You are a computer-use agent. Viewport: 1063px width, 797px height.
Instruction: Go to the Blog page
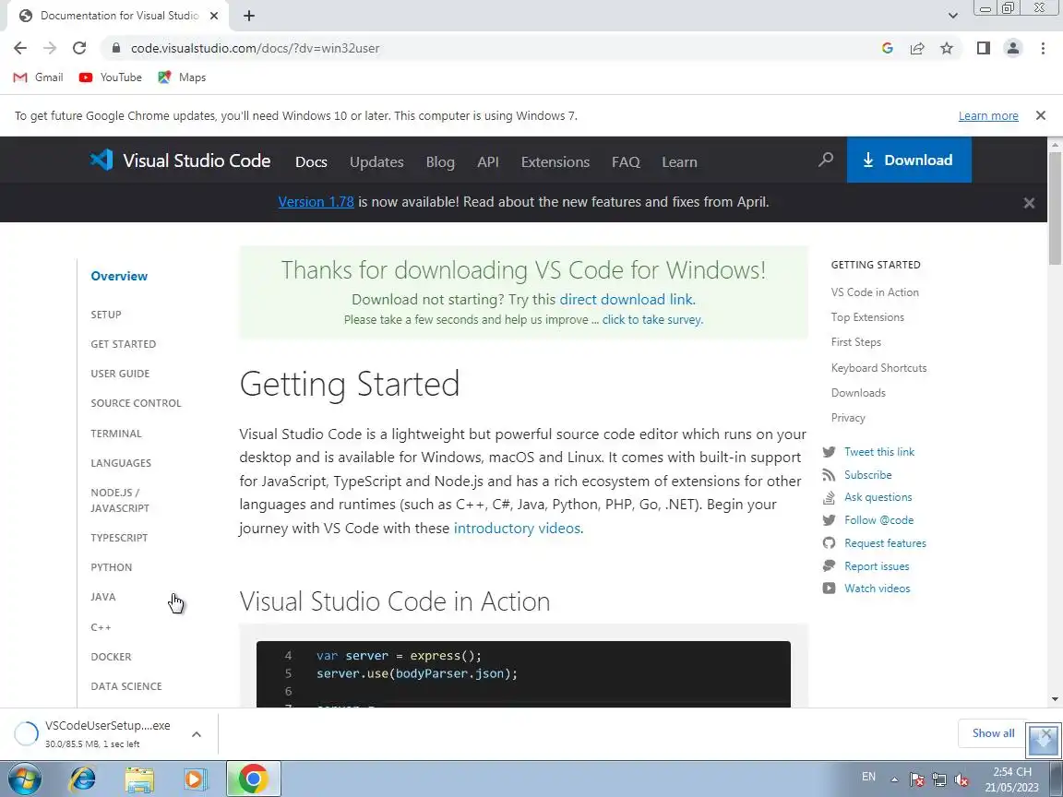[440, 162]
